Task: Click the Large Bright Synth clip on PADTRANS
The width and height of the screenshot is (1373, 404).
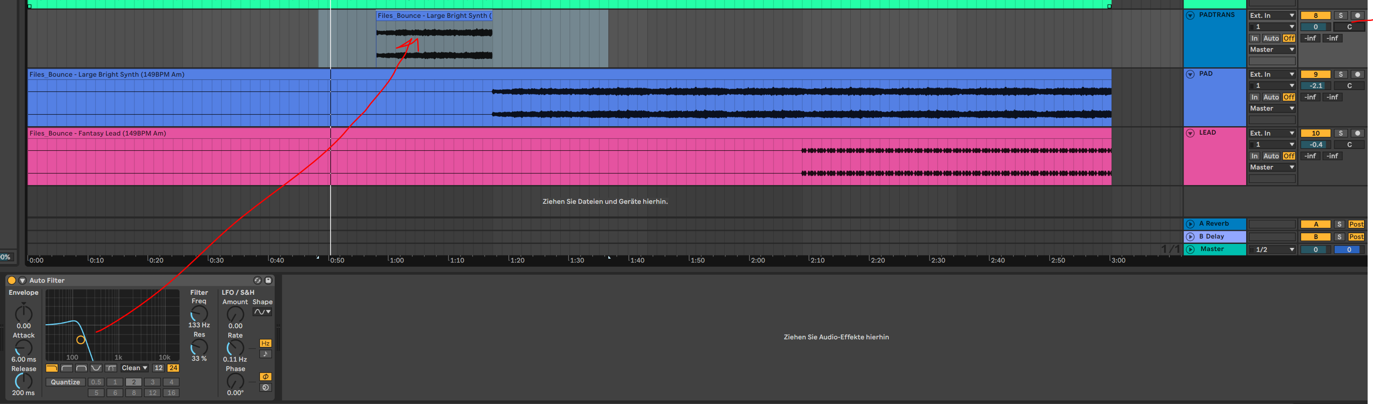Action: click(434, 38)
